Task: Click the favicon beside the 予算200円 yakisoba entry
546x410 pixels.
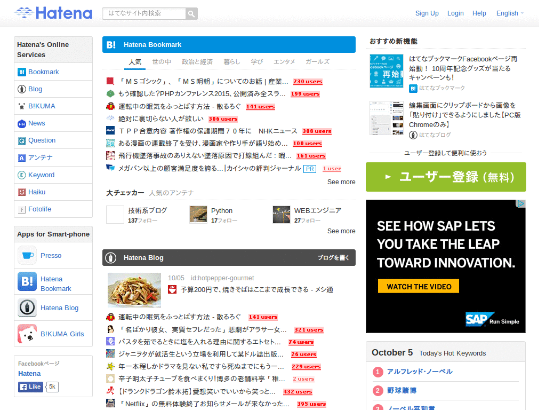Action: (172, 289)
